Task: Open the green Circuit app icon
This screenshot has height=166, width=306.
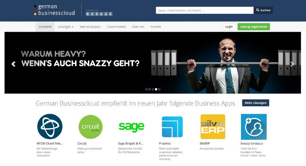Action: (90, 127)
